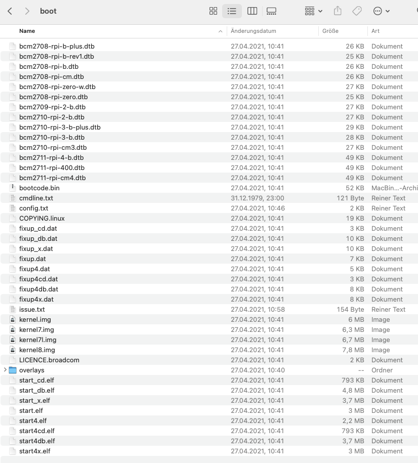Select list view mode
Image resolution: width=418 pixels, height=463 pixels.
coord(232,11)
